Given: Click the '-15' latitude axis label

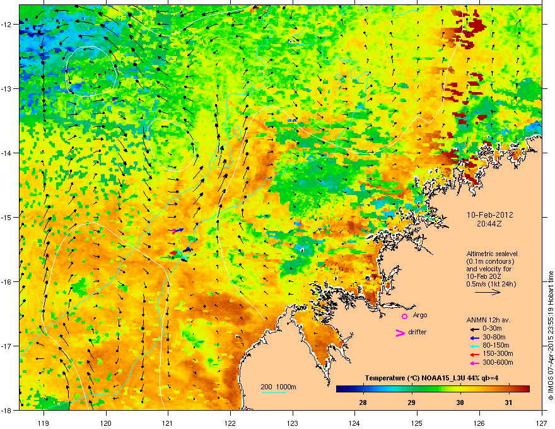Looking at the screenshot, I should point(6,217).
